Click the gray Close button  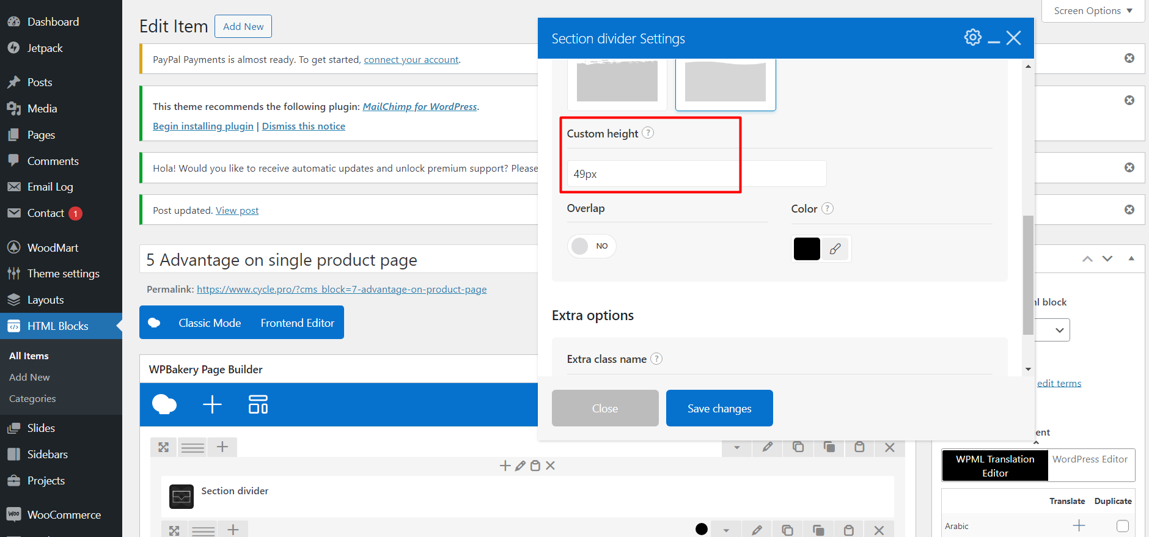click(605, 408)
